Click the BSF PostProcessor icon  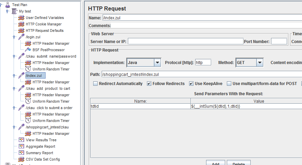tap(28, 50)
